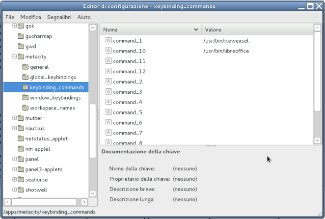Expand the mutter folder node

click(14, 118)
